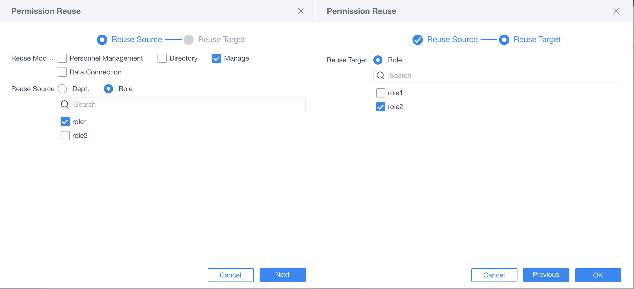Screen dimensions: 634x289
Task: Select Dept. radio button
Action: [x=62, y=89]
